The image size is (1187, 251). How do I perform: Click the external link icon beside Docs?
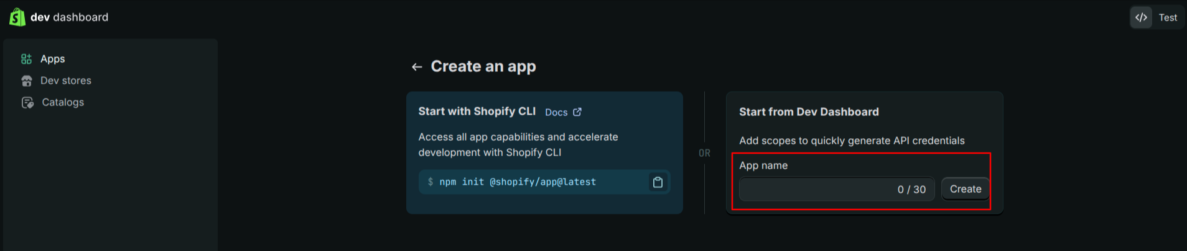point(577,112)
